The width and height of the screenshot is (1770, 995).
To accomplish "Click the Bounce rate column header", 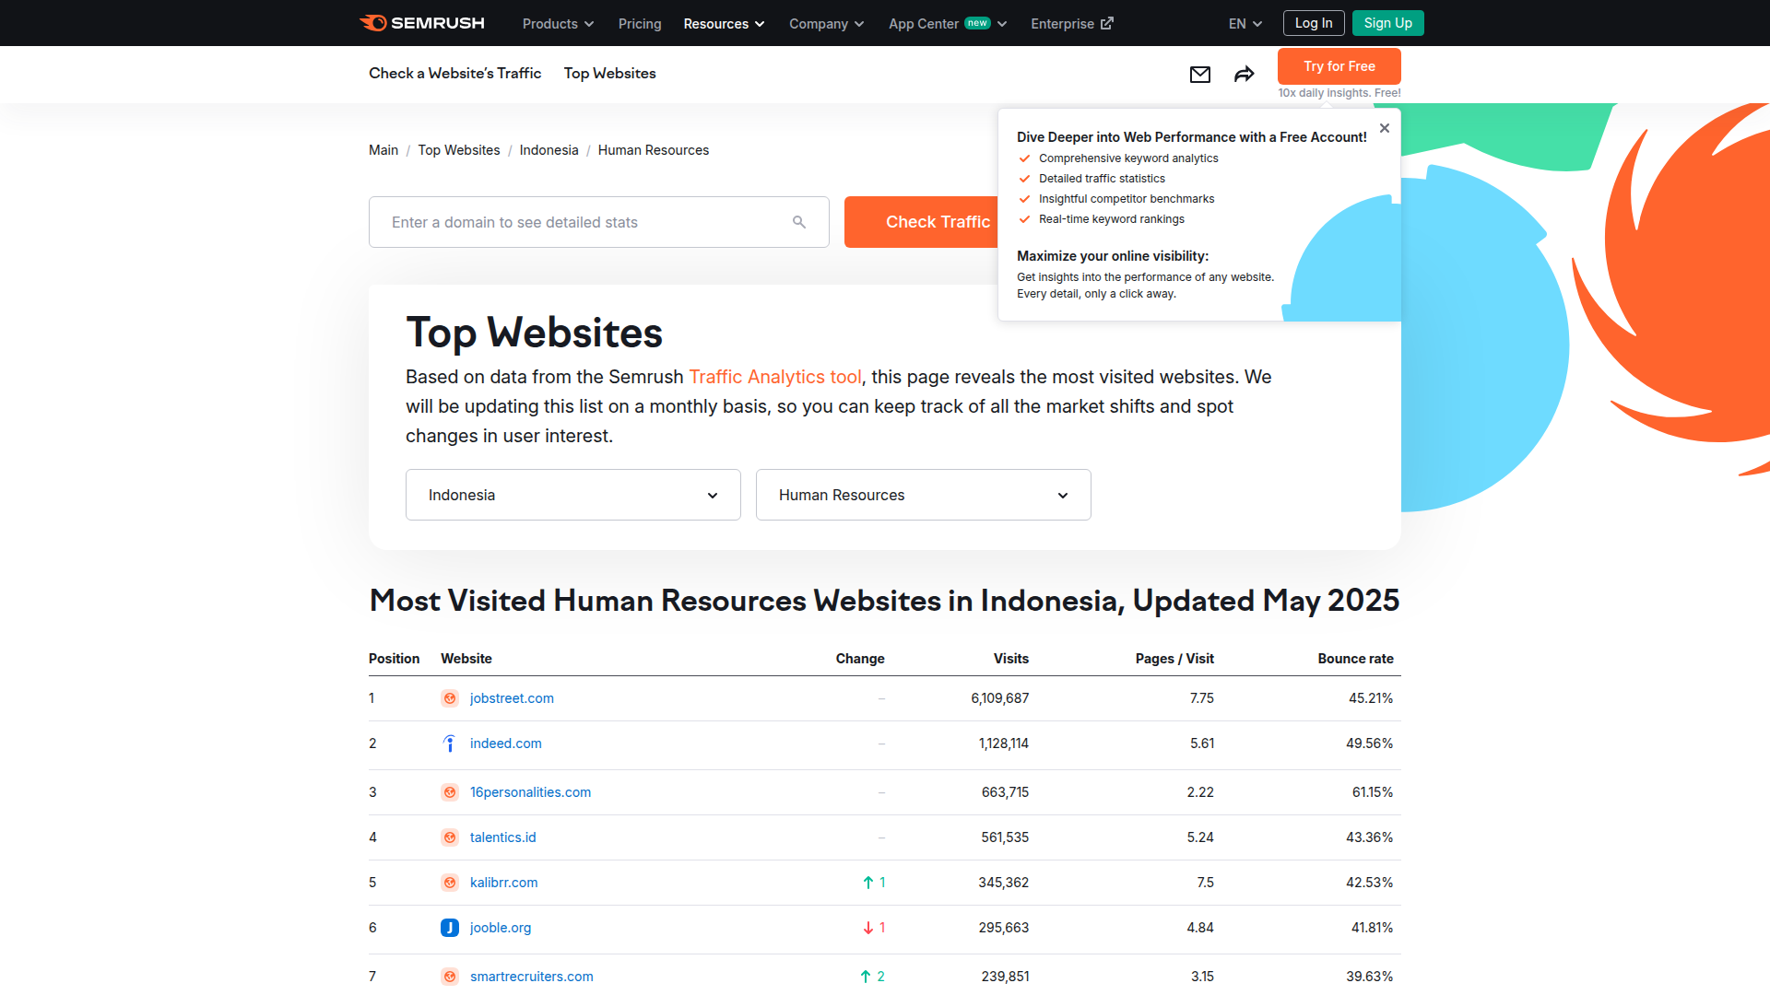I will pyautogui.click(x=1355, y=659).
